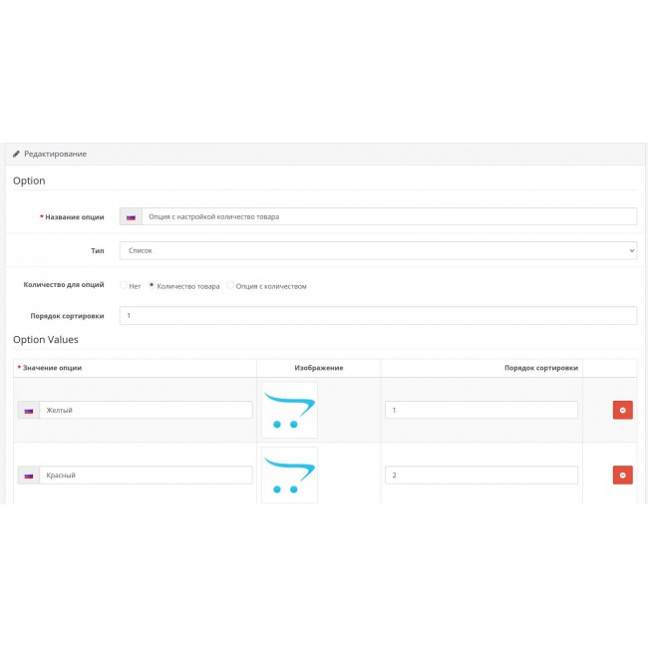Click the Изображение column header

[x=319, y=368]
